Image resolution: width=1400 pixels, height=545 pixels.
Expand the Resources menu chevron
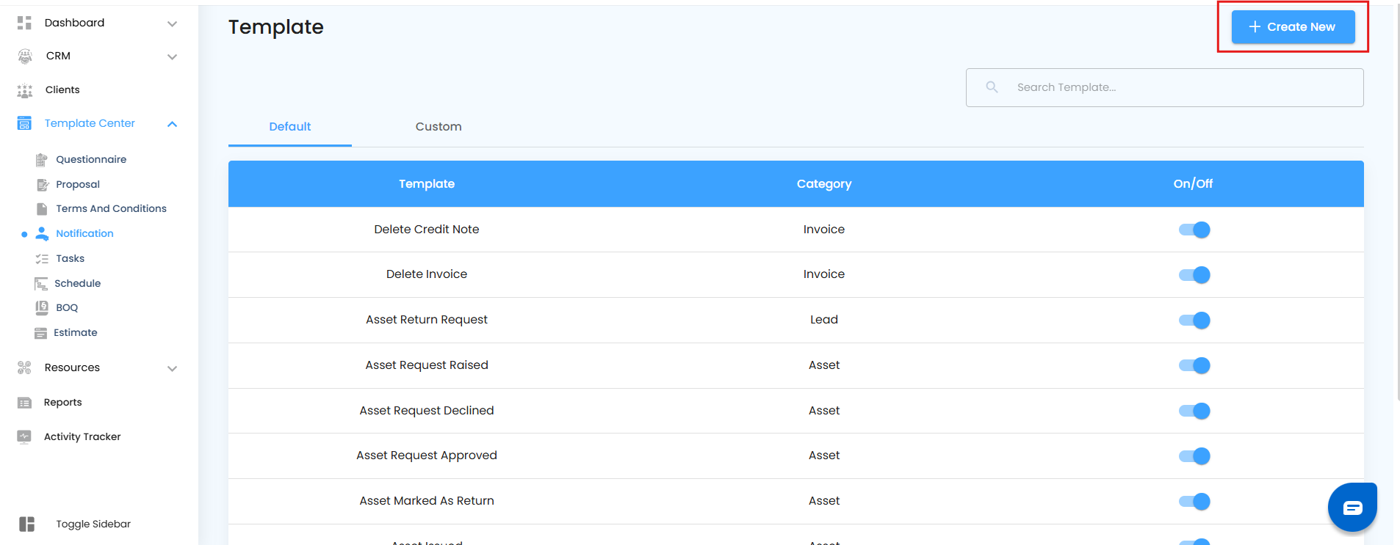[x=172, y=368]
